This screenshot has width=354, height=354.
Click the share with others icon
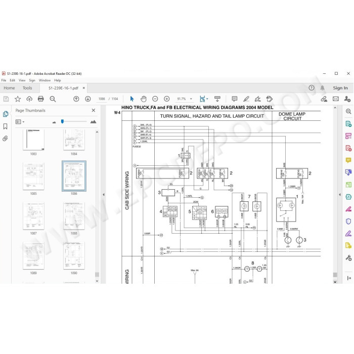(347, 99)
